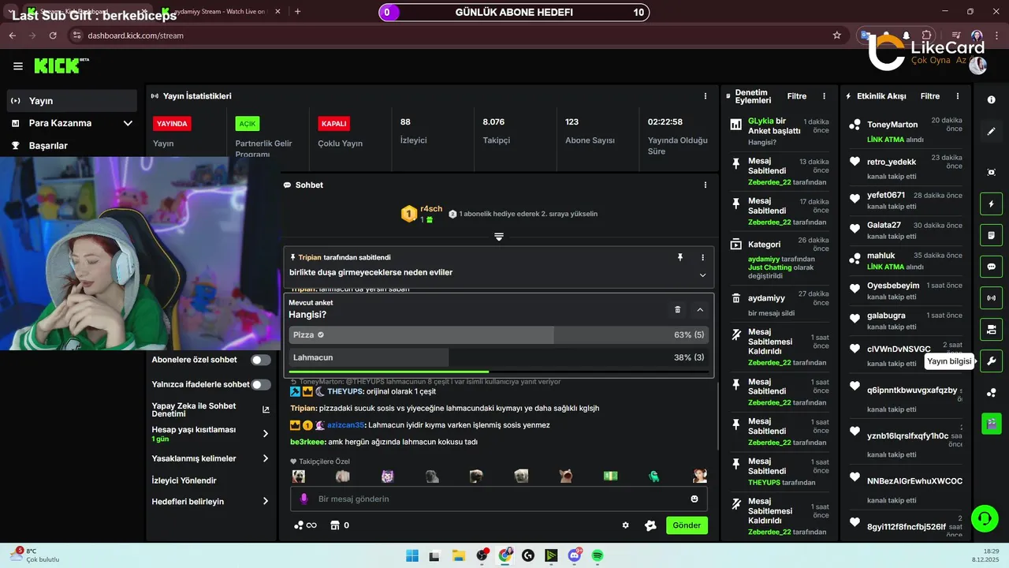1009x568 pixels.
Task: Toggle Abonelere özel sohbet switch
Action: (x=260, y=360)
